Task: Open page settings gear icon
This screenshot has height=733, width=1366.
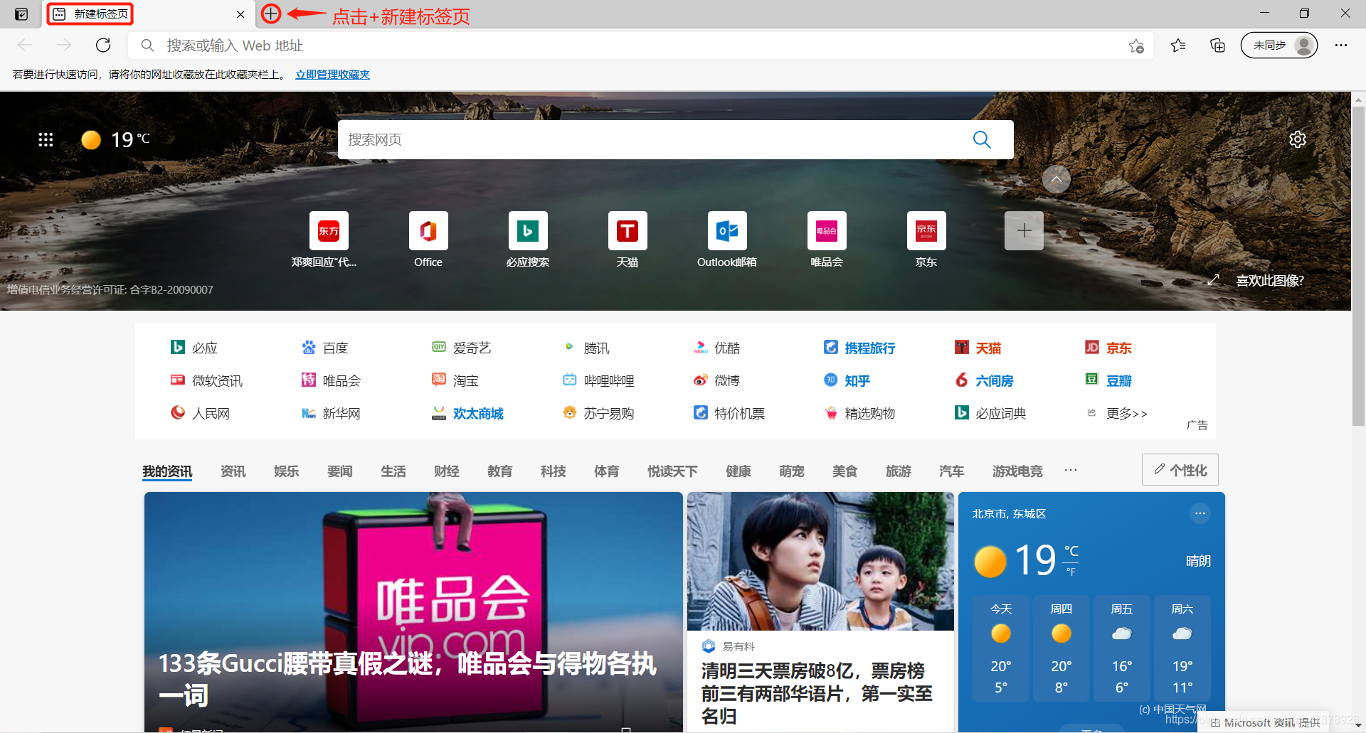Action: 1298,139
